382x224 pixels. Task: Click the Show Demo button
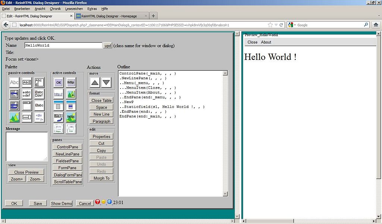click(x=62, y=204)
